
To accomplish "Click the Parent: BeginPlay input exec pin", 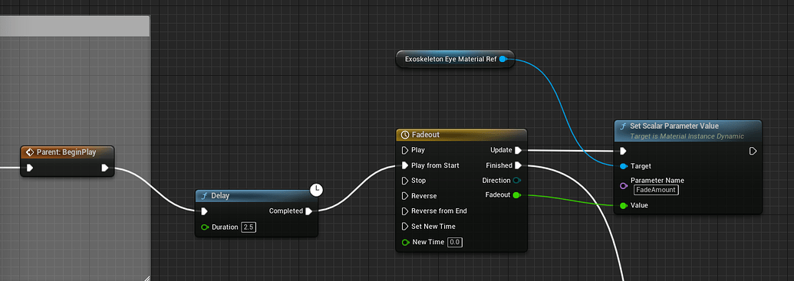I will click(x=29, y=168).
